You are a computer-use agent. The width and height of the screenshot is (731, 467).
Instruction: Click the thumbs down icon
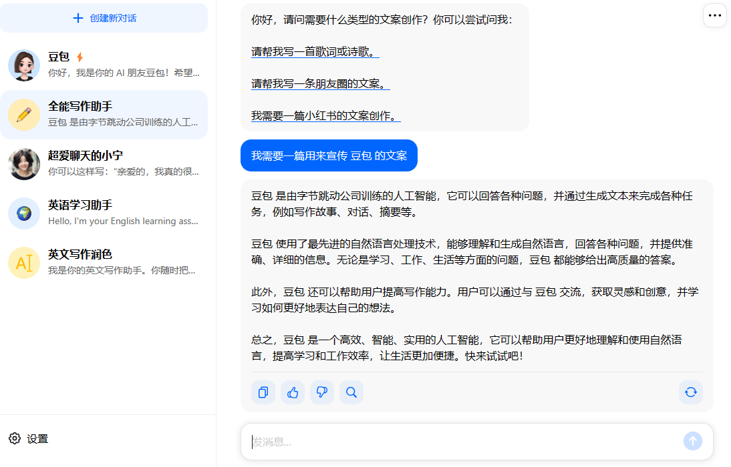coord(322,392)
